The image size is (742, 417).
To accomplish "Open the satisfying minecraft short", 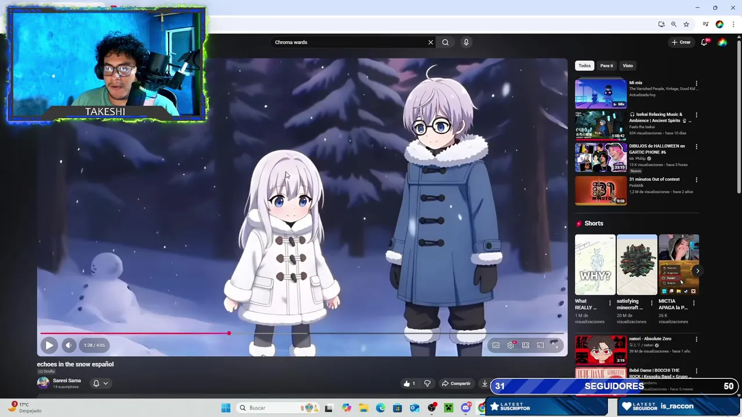I will (x=636, y=265).
